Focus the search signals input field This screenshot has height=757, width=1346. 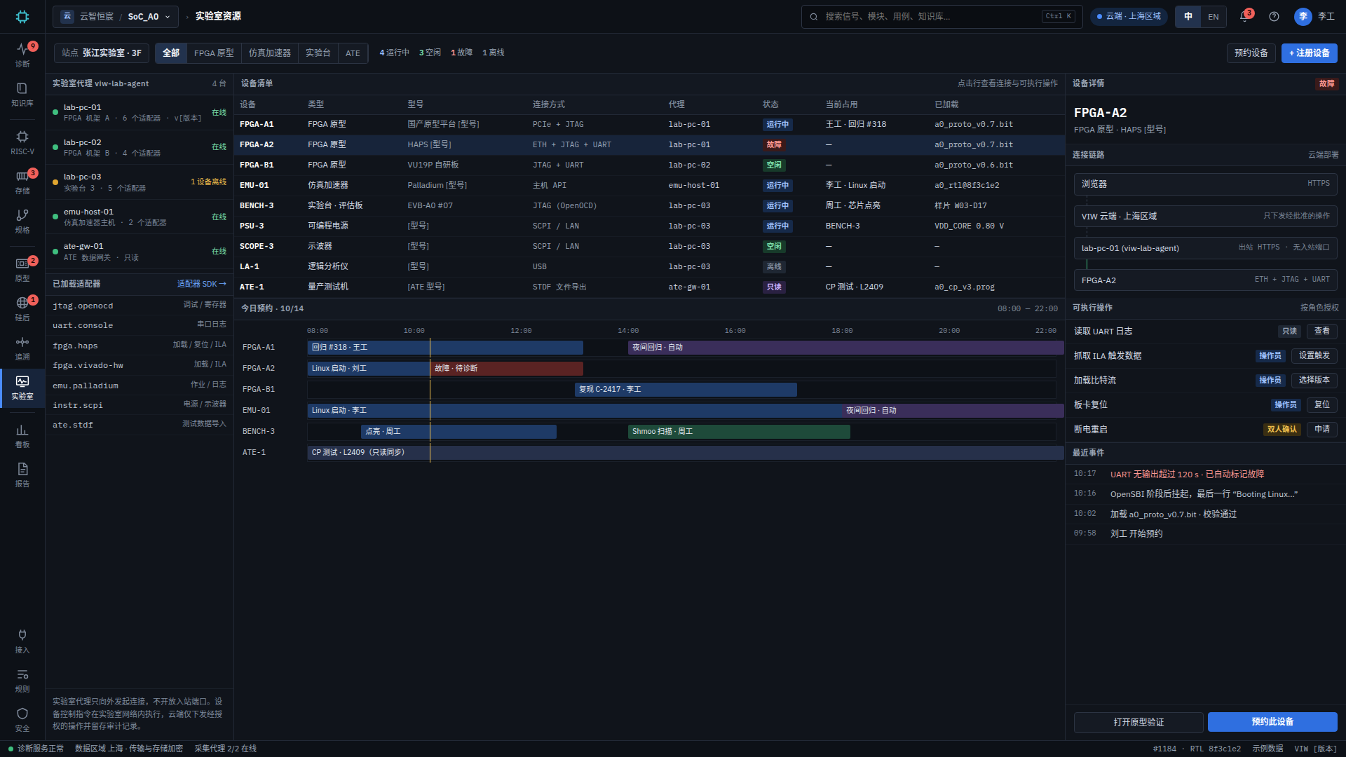point(941,16)
